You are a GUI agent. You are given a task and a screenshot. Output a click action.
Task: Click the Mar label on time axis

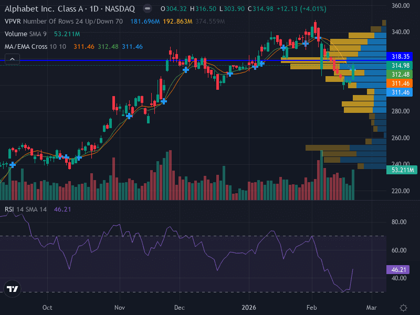(372, 308)
